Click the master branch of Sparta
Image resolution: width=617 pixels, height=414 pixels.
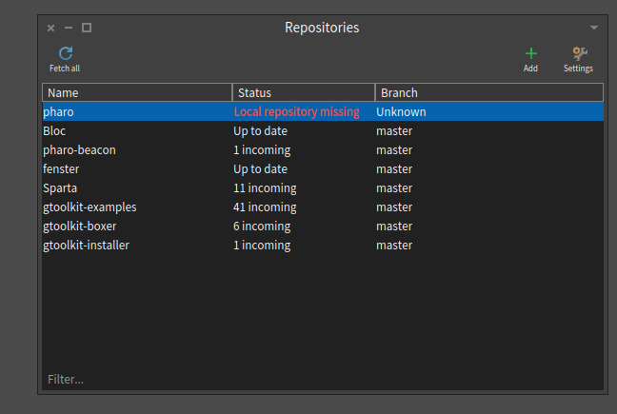394,188
